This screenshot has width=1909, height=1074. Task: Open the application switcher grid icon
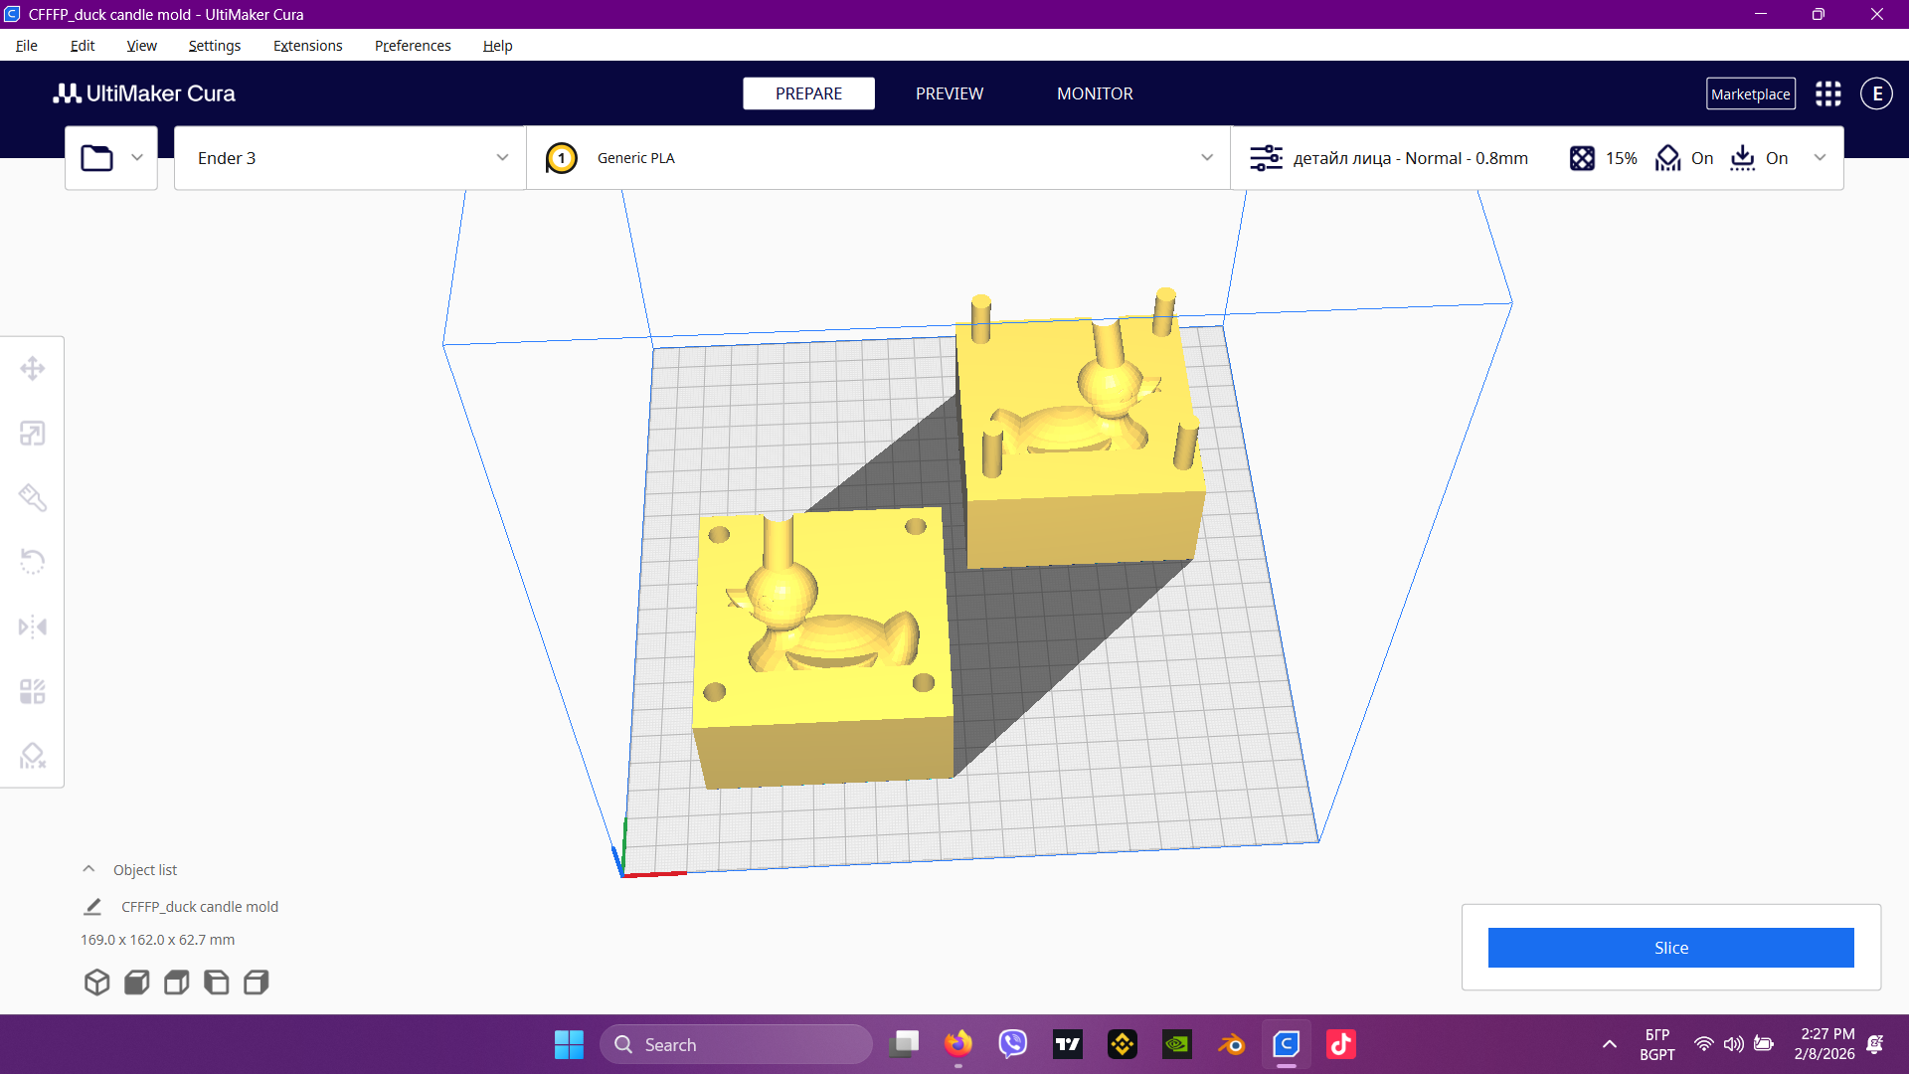coord(1827,93)
